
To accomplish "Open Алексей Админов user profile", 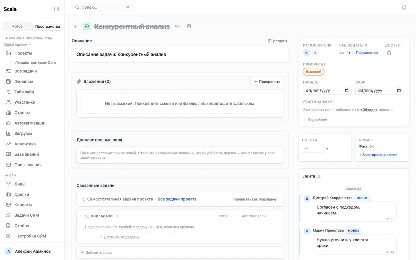I will click(x=32, y=251).
